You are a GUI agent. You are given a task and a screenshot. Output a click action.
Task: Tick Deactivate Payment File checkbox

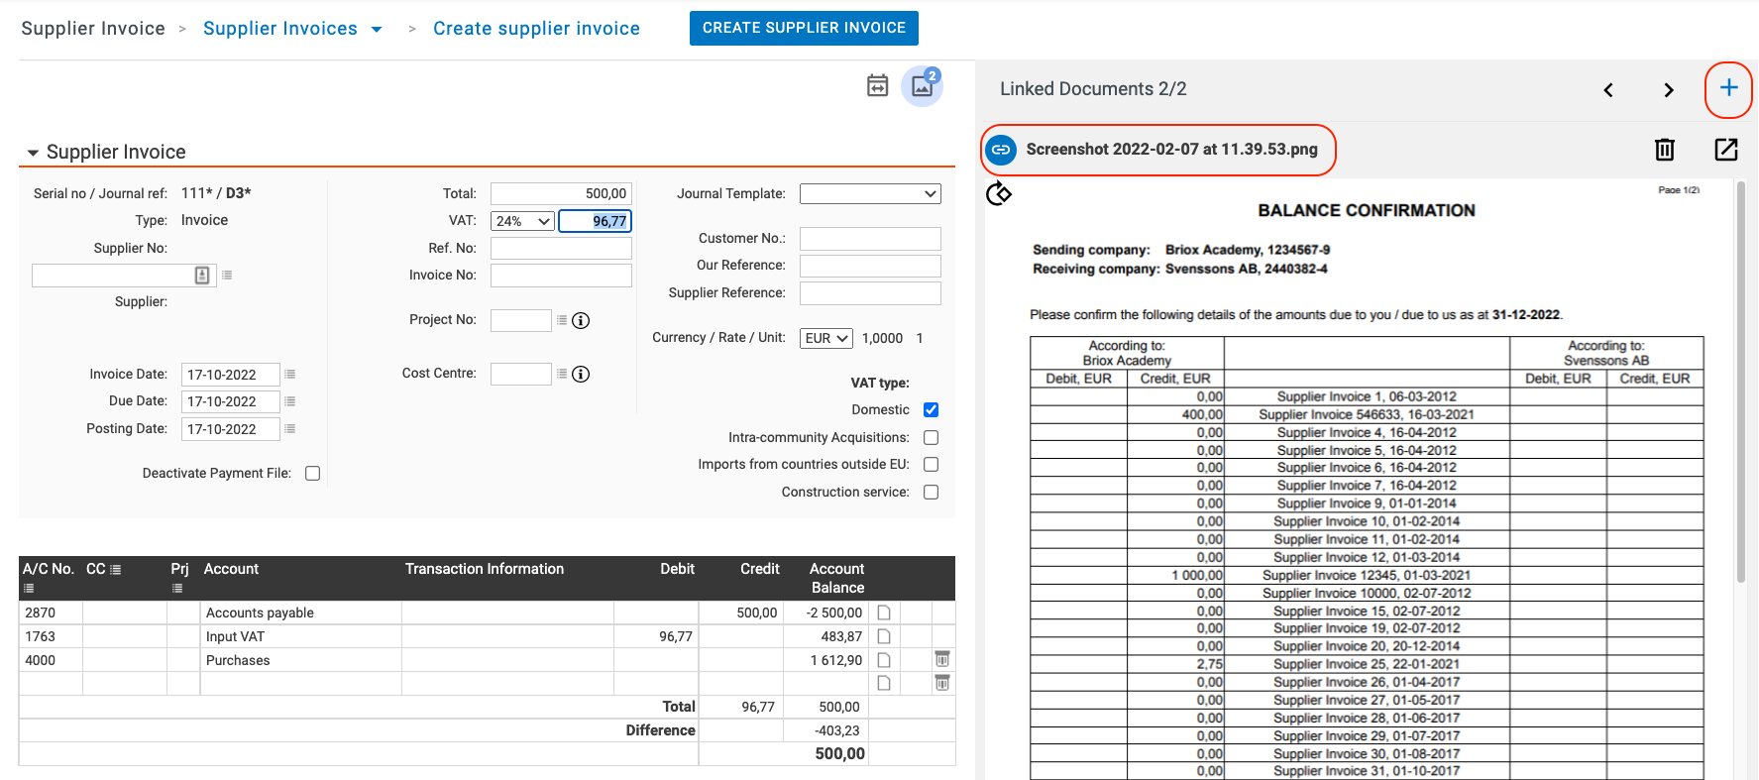(313, 474)
